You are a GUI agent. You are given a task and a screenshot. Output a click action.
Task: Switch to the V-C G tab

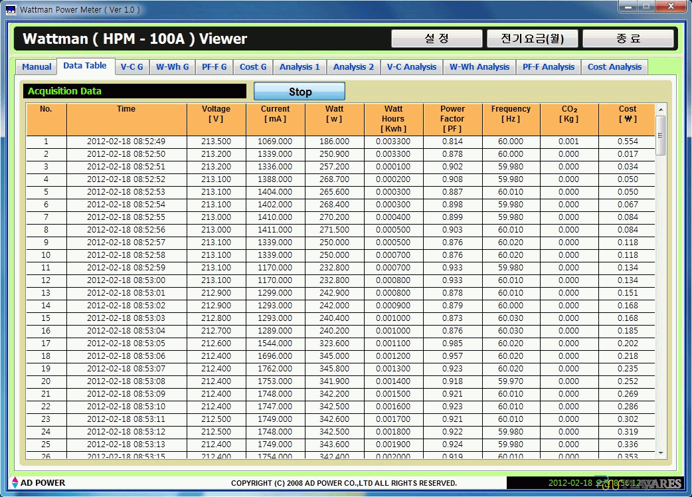[131, 66]
